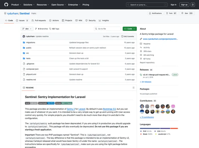Open the appearance settings icon in the header
The image size is (199, 148).
point(193,5)
